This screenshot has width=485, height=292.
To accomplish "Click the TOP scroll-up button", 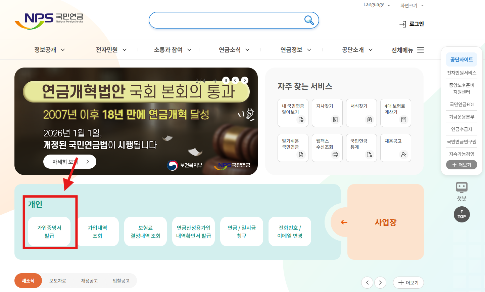I will tap(462, 214).
